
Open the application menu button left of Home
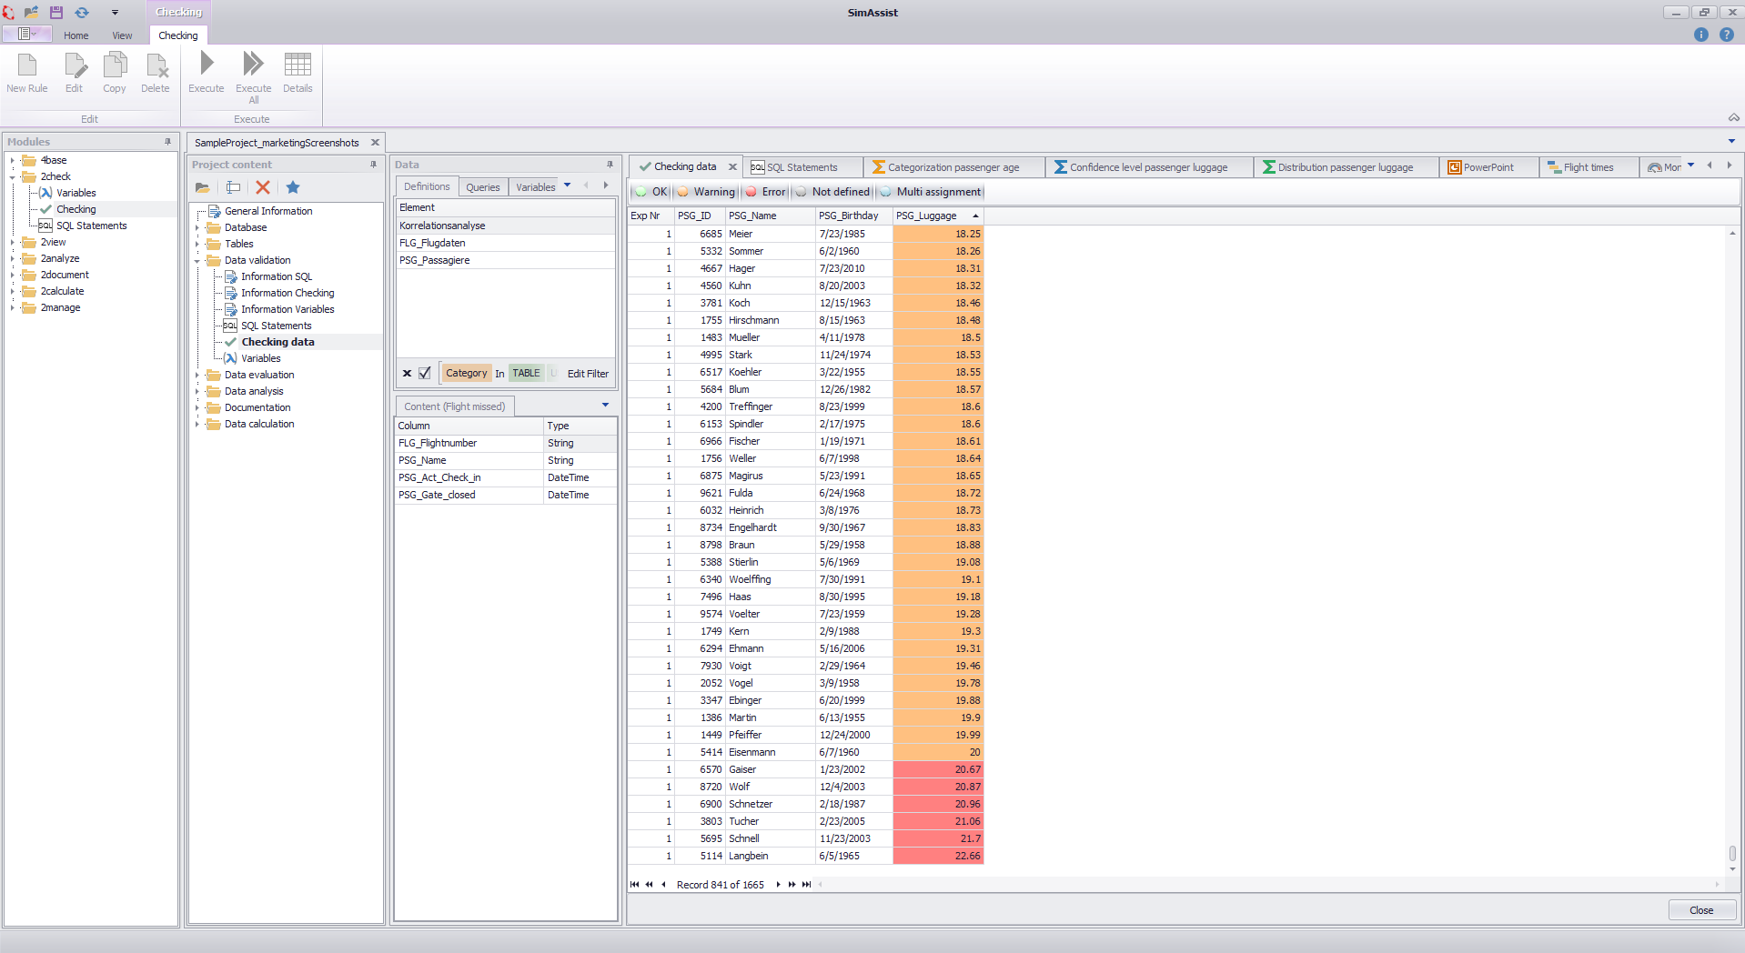[26, 34]
